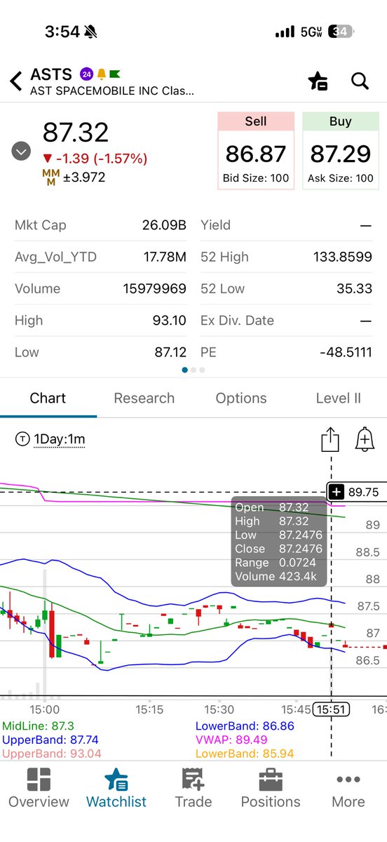Tap the MMM market maker move icon
The height and width of the screenshot is (842, 387).
coord(50,177)
